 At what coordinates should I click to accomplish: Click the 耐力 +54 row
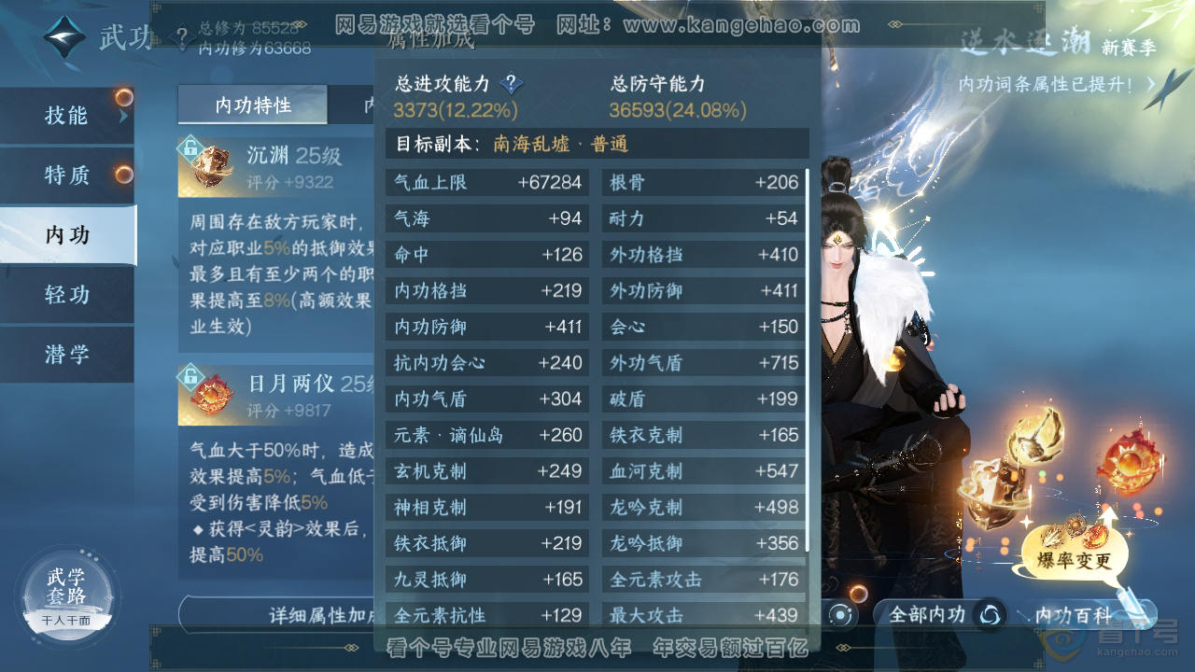[703, 218]
